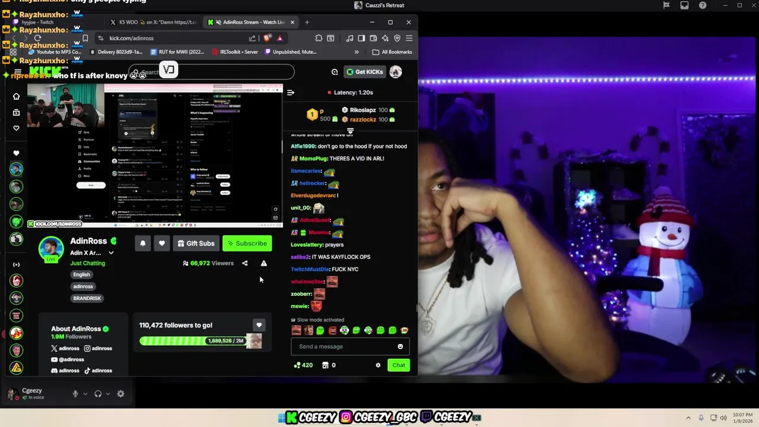Viewport: 759px width, 427px height.
Task: Click the AdinRoss stream video player
Action: [x=155, y=156]
